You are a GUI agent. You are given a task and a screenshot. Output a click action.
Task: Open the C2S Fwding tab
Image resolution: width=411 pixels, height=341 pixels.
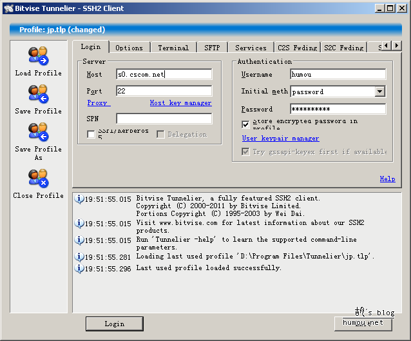tap(297, 48)
